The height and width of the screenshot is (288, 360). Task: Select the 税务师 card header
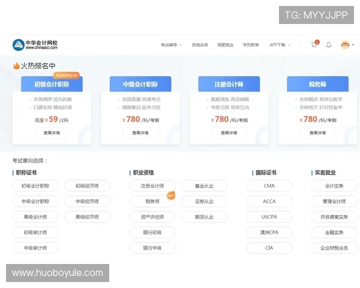(x=318, y=84)
